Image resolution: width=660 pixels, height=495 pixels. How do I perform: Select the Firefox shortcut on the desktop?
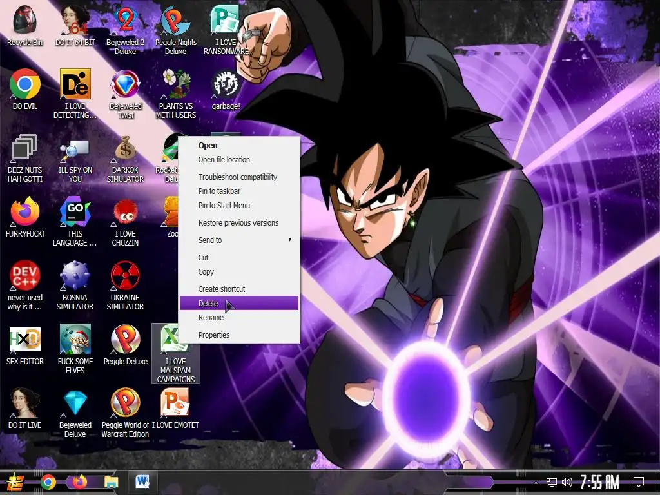25,217
